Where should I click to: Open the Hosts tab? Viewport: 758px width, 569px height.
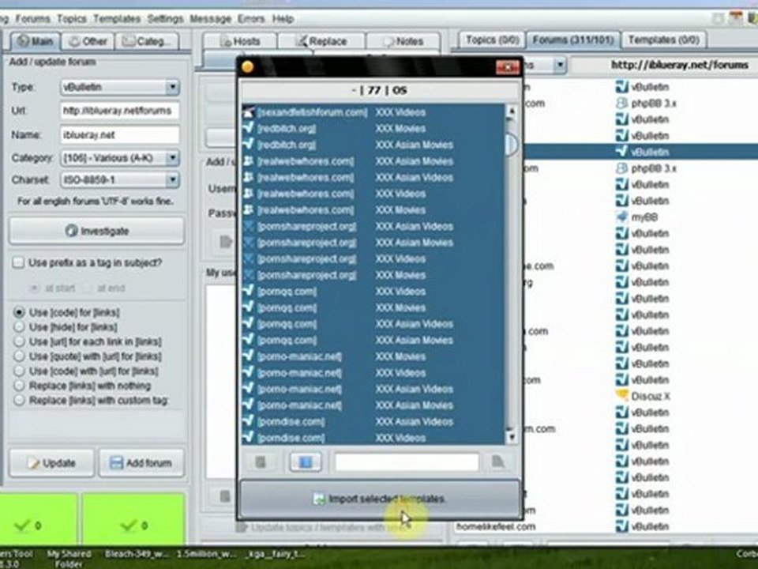point(240,41)
